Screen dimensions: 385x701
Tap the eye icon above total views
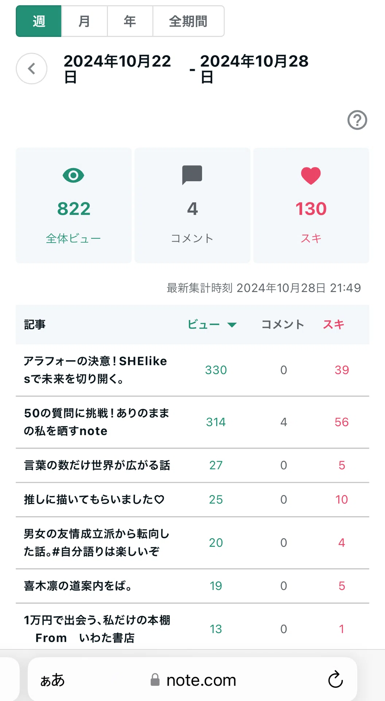73,176
